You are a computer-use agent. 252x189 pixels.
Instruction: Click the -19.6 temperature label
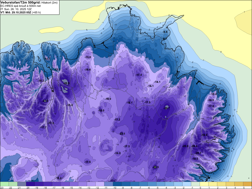[204, 135]
